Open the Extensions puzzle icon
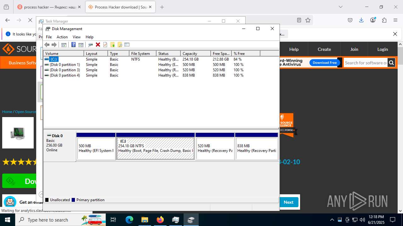The image size is (403, 226). pos(384,20)
